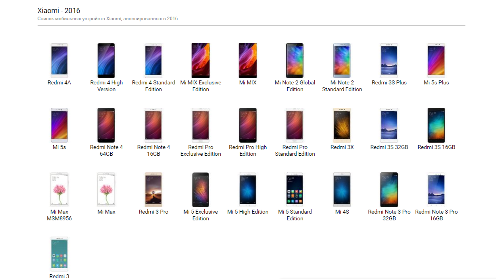Open the Redmi 3S Plus phone image
496x279 pixels.
389,61
